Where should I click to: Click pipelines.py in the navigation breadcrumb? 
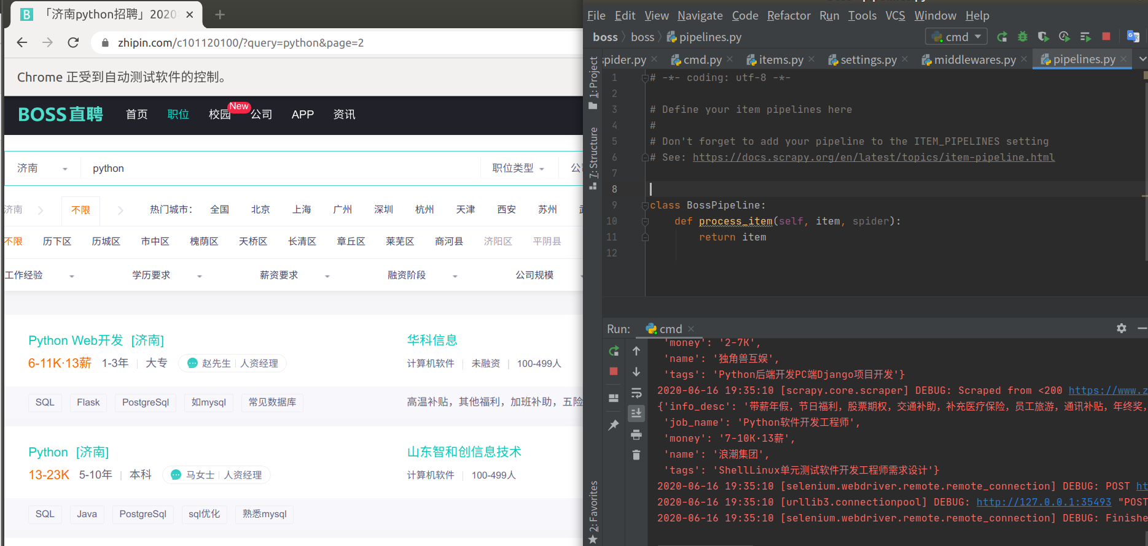(x=704, y=37)
